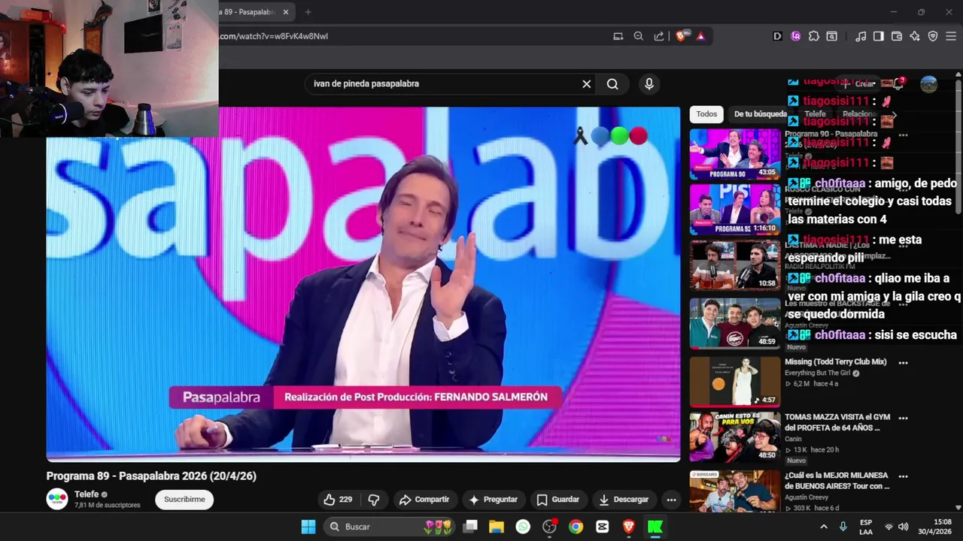Click the "Everything But The Girl" channel name

[x=819, y=373]
